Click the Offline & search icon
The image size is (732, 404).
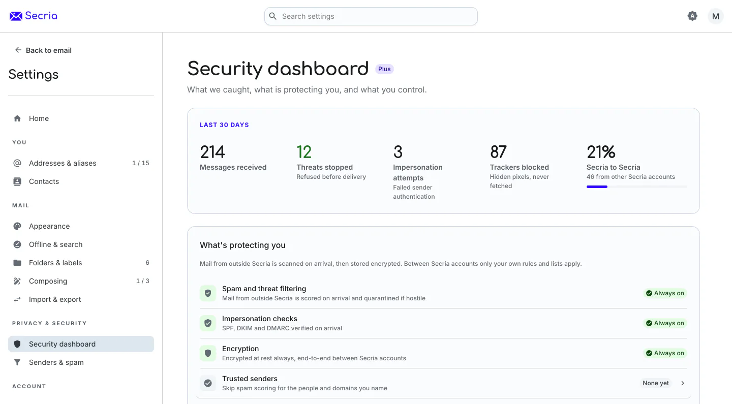pos(17,244)
